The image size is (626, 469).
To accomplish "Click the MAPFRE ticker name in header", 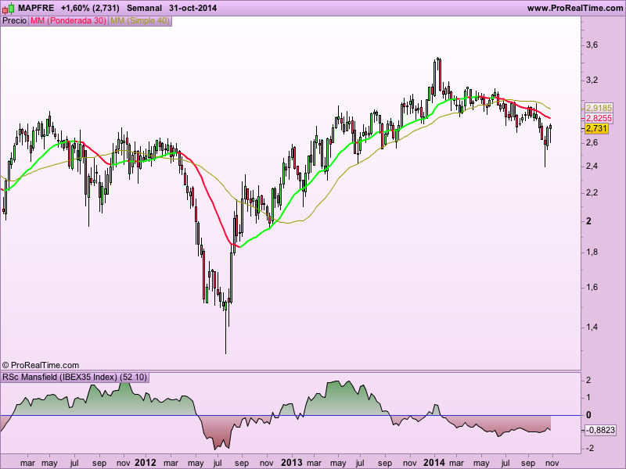I will (36, 8).
